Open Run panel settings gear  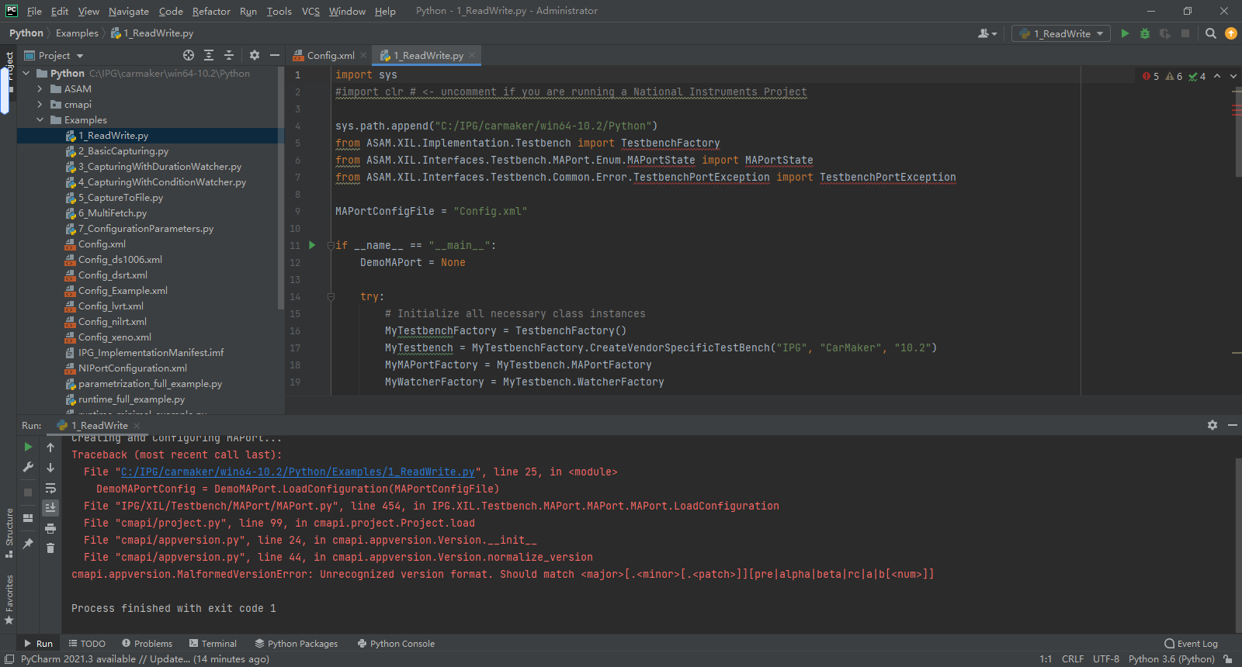1213,425
